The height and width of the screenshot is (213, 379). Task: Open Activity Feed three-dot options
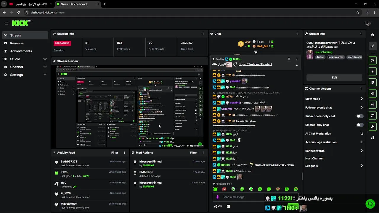point(124,153)
